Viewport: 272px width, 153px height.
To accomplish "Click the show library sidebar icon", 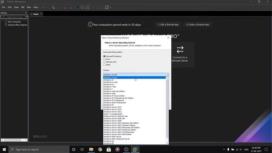I will (77, 7).
